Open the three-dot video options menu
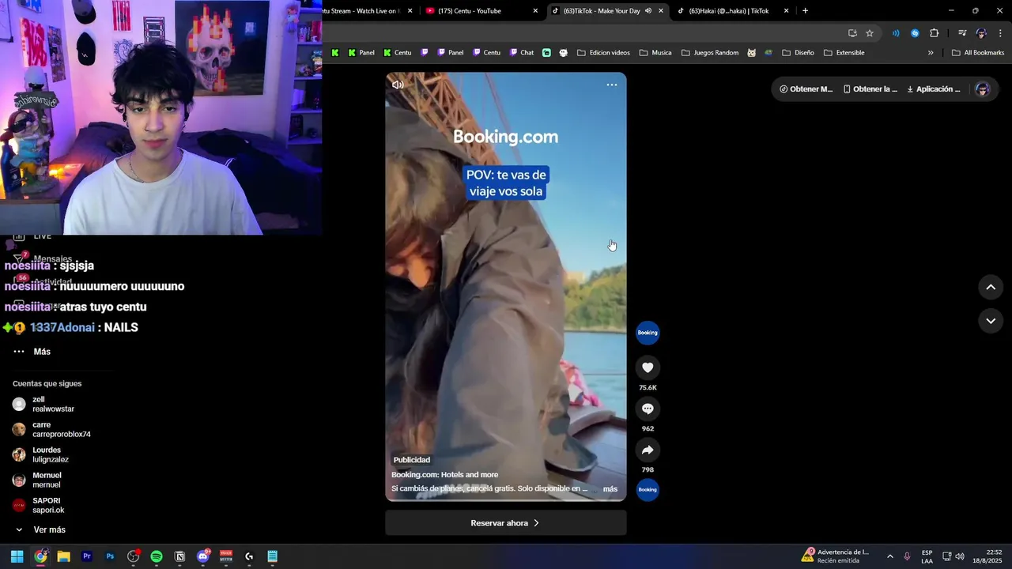 point(612,85)
